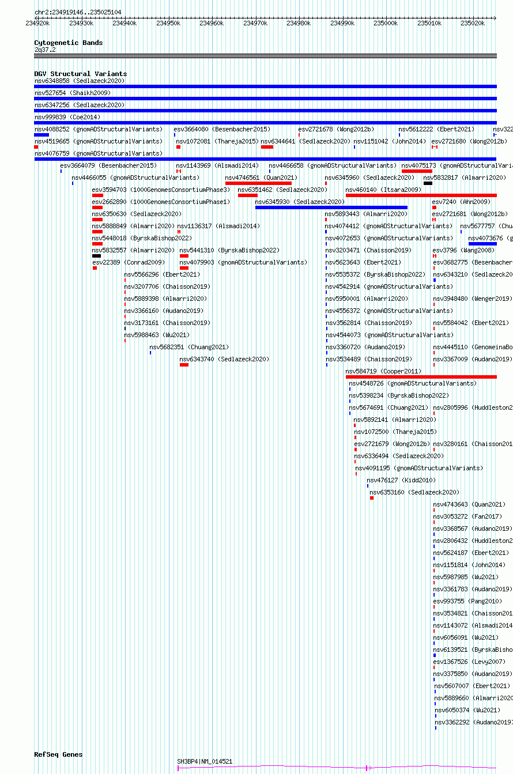This screenshot has height=774, width=513.
Task: Select the red bar under esv3594703
Action: tap(97, 195)
